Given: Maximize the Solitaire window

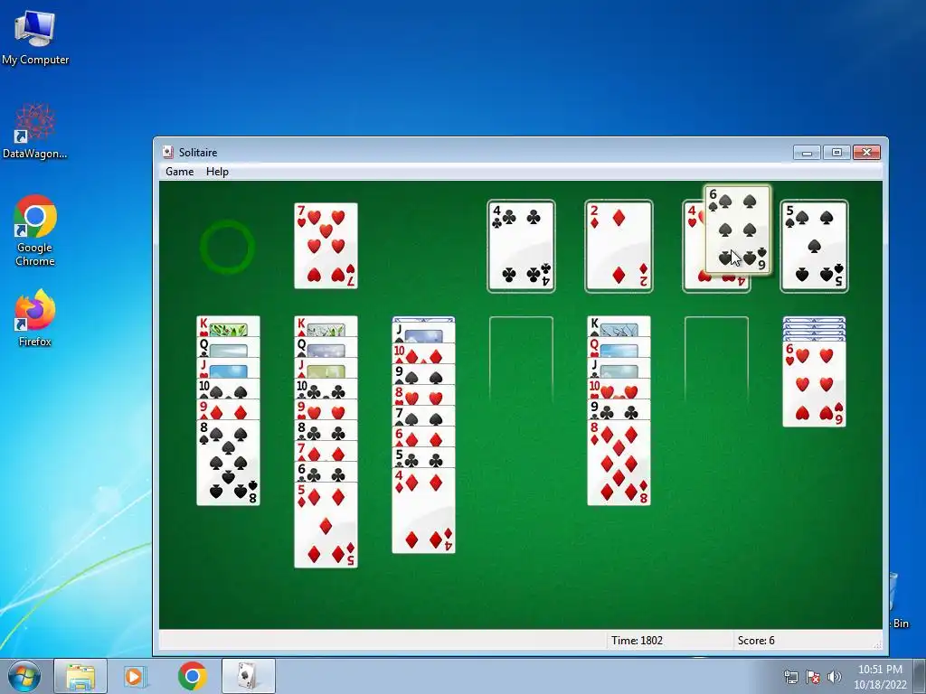Looking at the screenshot, I should point(836,153).
